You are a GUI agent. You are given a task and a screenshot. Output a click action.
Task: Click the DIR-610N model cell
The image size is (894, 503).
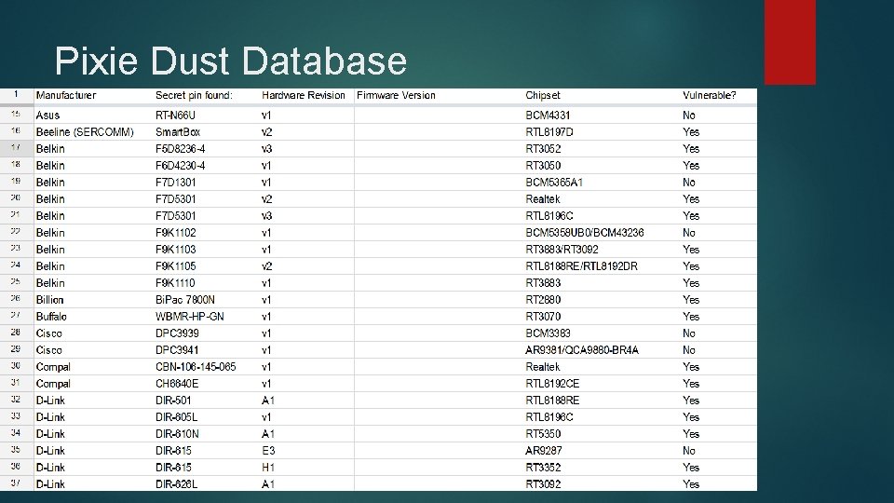click(177, 434)
